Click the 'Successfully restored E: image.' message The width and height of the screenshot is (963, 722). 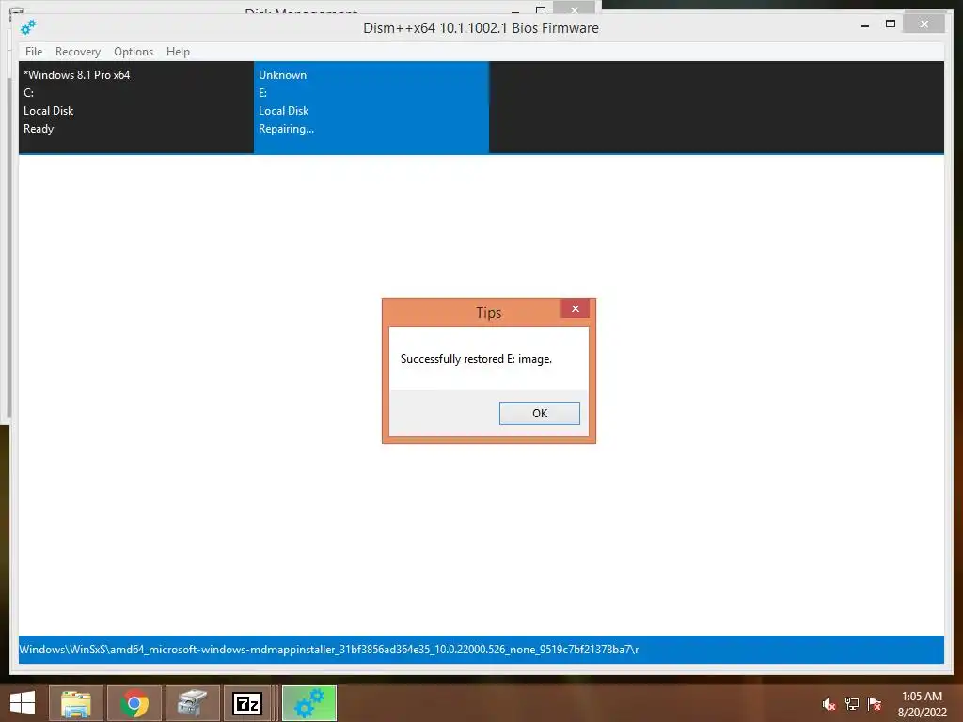[476, 359]
